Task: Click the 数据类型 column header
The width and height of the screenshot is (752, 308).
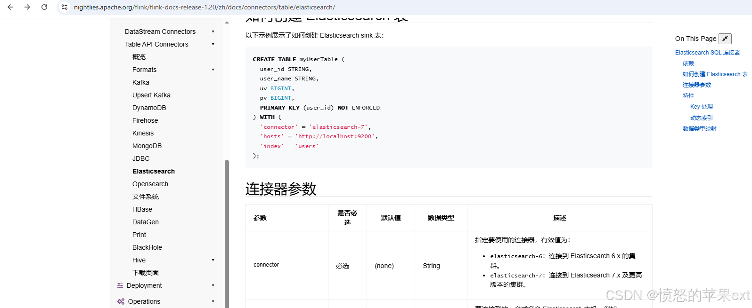Action: point(441,218)
